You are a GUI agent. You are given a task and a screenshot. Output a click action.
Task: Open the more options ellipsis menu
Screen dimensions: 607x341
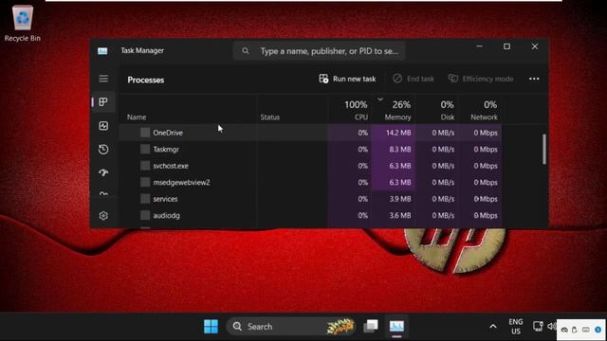coord(534,79)
